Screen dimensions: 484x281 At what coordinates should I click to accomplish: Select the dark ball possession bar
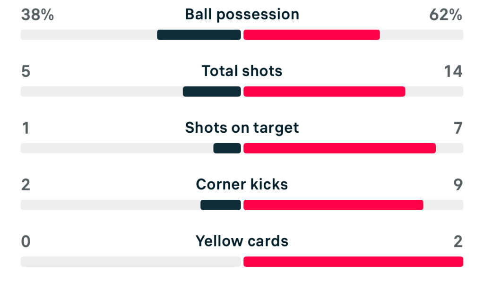coord(199,35)
